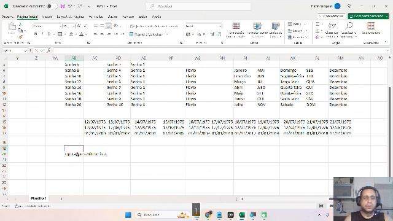393x221 pixels.
Task: Toggle Bold (N) formatting
Action: click(x=36, y=34)
